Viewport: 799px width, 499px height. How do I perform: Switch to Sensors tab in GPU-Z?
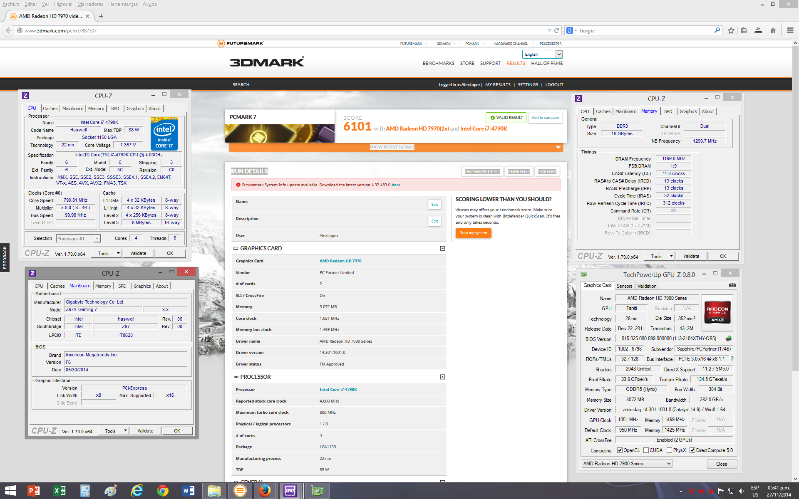coord(624,286)
